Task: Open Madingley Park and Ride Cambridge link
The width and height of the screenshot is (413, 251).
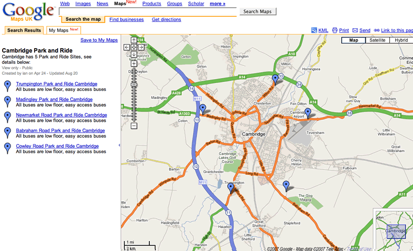Action: click(x=54, y=99)
